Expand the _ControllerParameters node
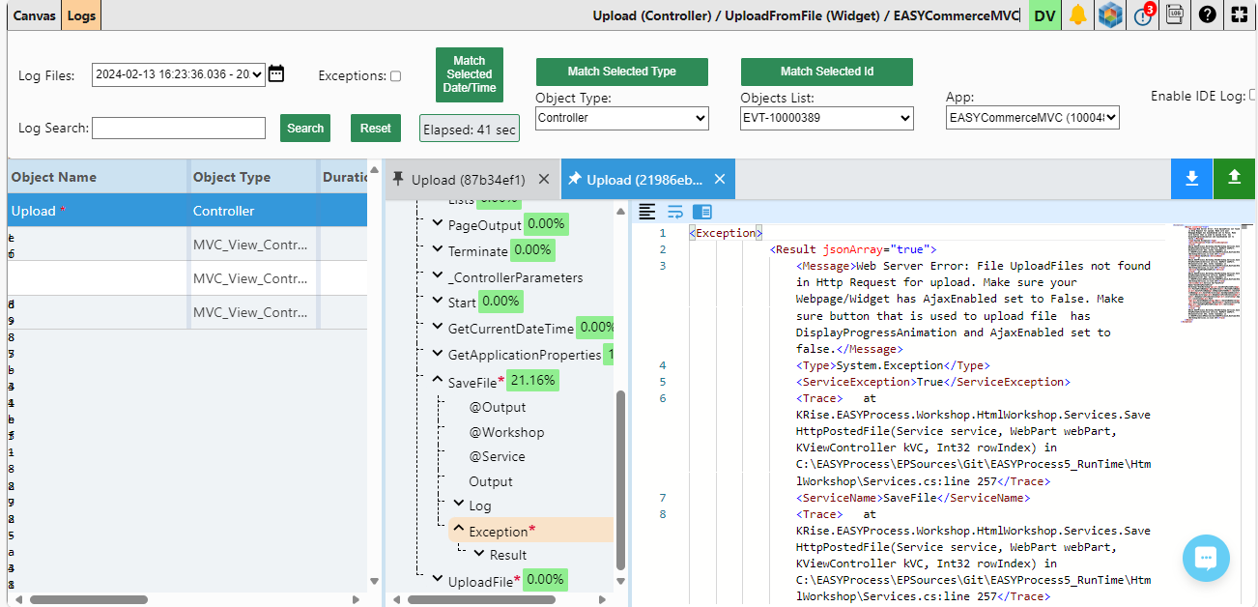This screenshot has width=1258, height=607. tap(437, 277)
